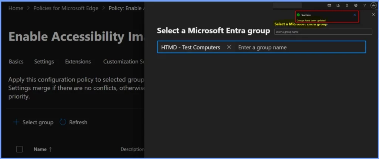
Task: Click the plus icon beside Select group
Action: pyautogui.click(x=16, y=122)
